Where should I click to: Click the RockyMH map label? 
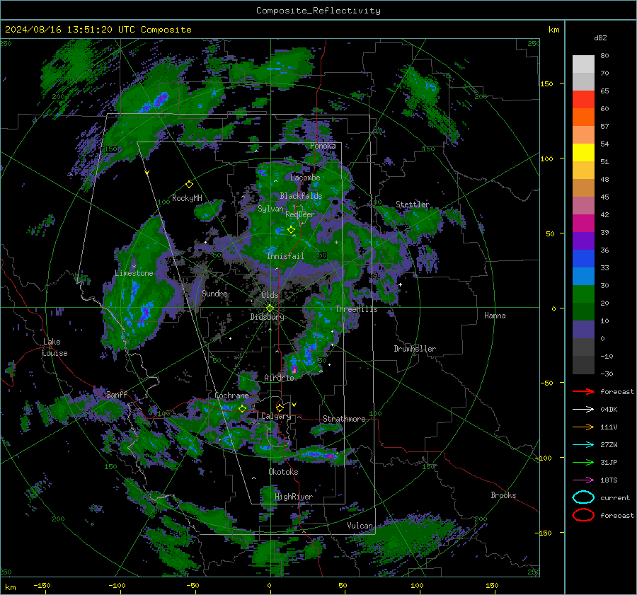(x=187, y=198)
